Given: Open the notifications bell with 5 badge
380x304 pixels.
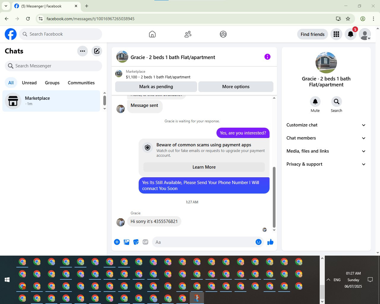Looking at the screenshot, I should [351, 34].
